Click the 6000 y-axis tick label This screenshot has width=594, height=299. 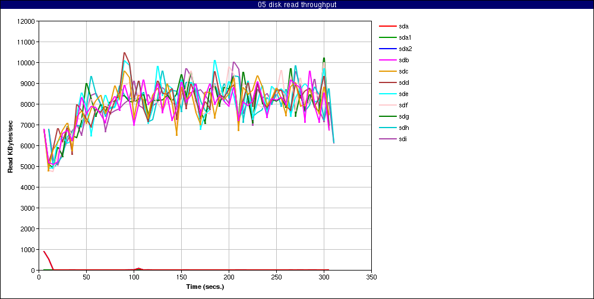29,146
